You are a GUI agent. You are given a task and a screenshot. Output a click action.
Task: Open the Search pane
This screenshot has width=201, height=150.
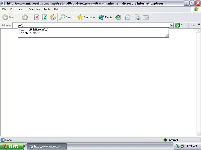coord(67,17)
